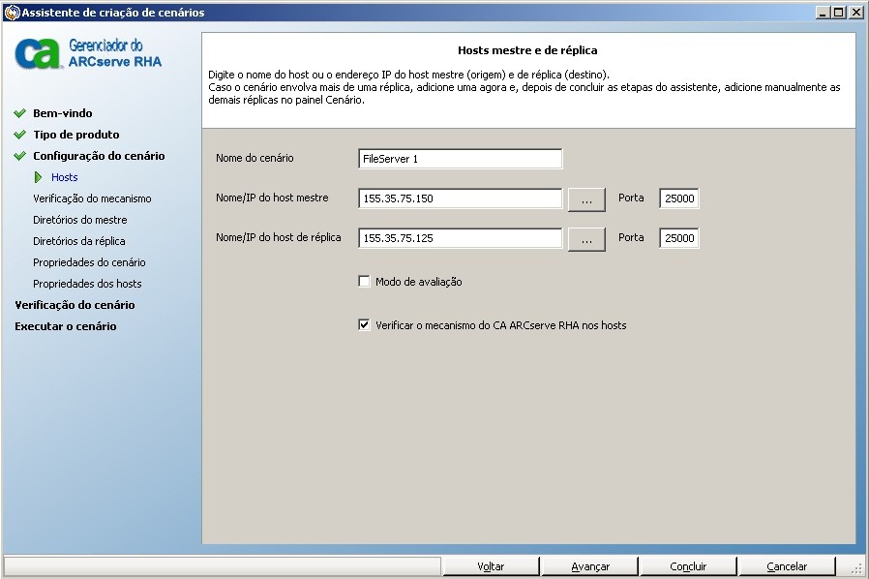The height and width of the screenshot is (579, 869).
Task: Enable Modo de avaliação checkbox
Action: pos(364,281)
